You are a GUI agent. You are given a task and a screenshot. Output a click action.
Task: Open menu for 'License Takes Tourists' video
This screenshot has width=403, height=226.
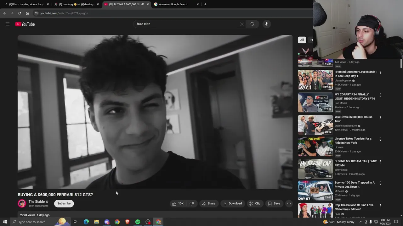click(x=380, y=139)
